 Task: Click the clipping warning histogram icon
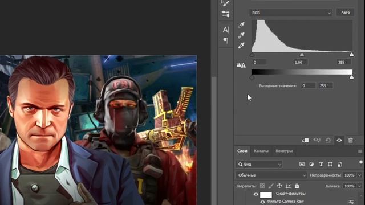tap(241, 65)
